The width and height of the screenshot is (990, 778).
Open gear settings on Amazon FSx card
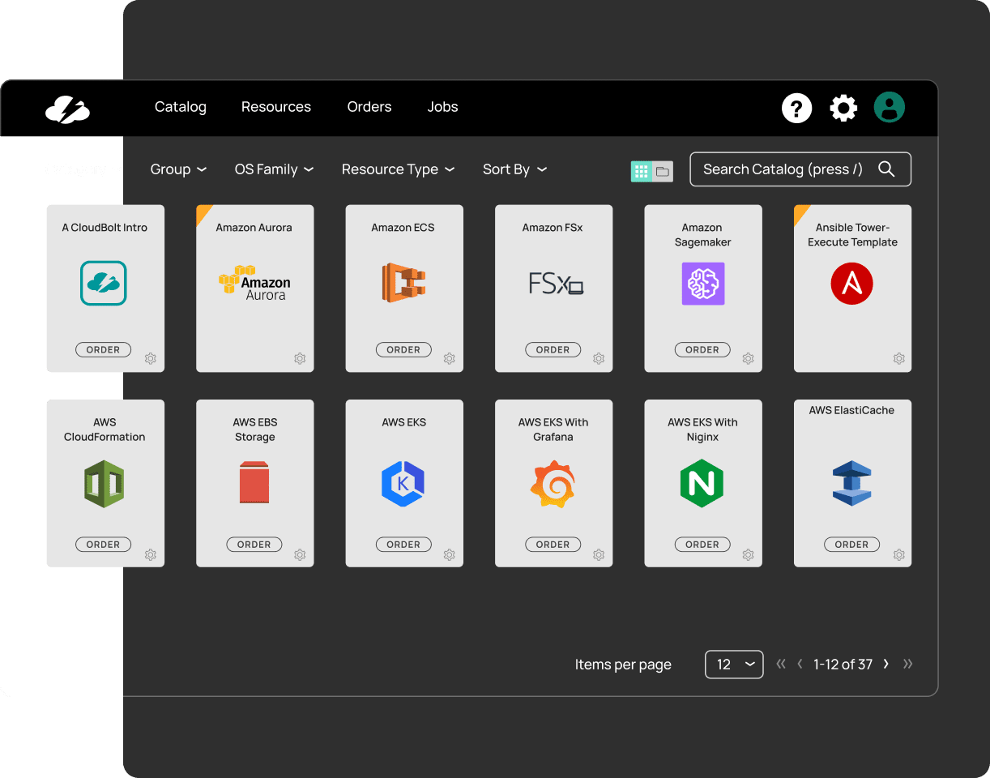(599, 358)
